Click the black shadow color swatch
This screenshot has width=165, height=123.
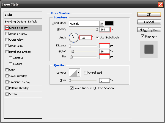109,24
